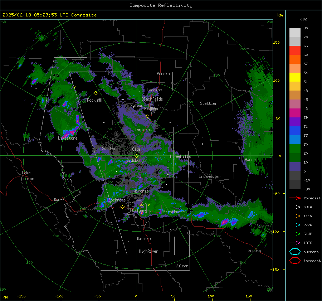
Task: Click the Sundre city label
Action: tap(108, 148)
